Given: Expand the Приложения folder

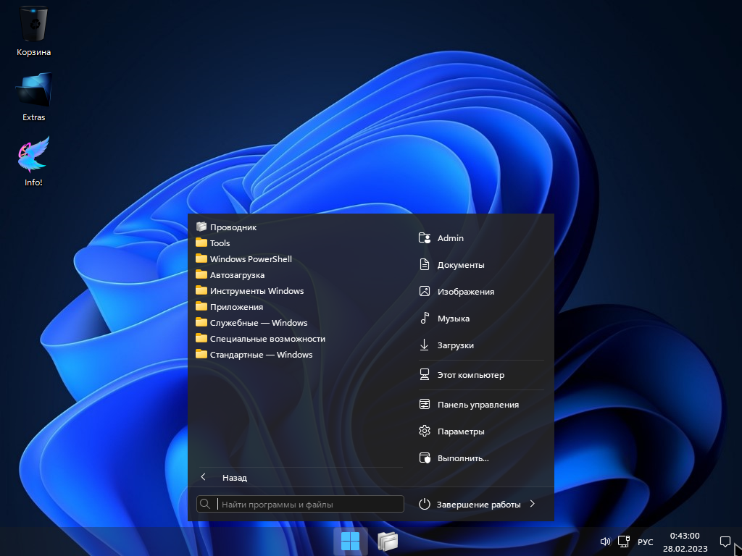Looking at the screenshot, I should 229,307.
